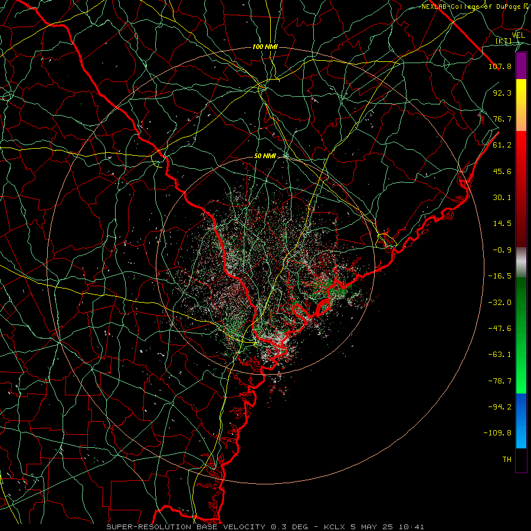Click the [KT] units label
The image size is (531, 531).
pos(504,41)
